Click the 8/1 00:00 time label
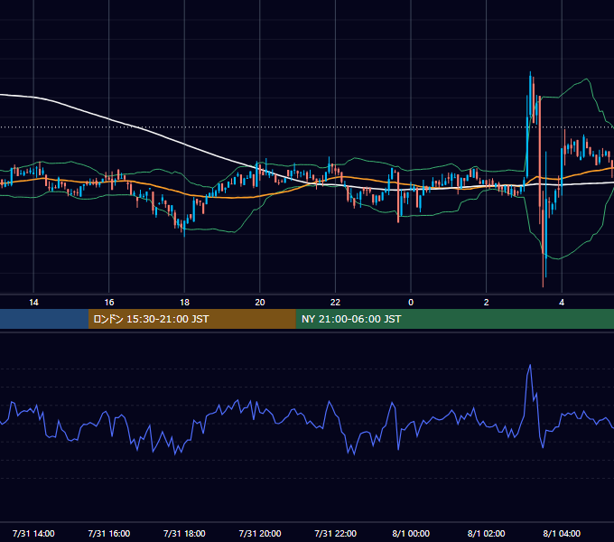Screen dimensions: 614x542 pyautogui.click(x=411, y=533)
